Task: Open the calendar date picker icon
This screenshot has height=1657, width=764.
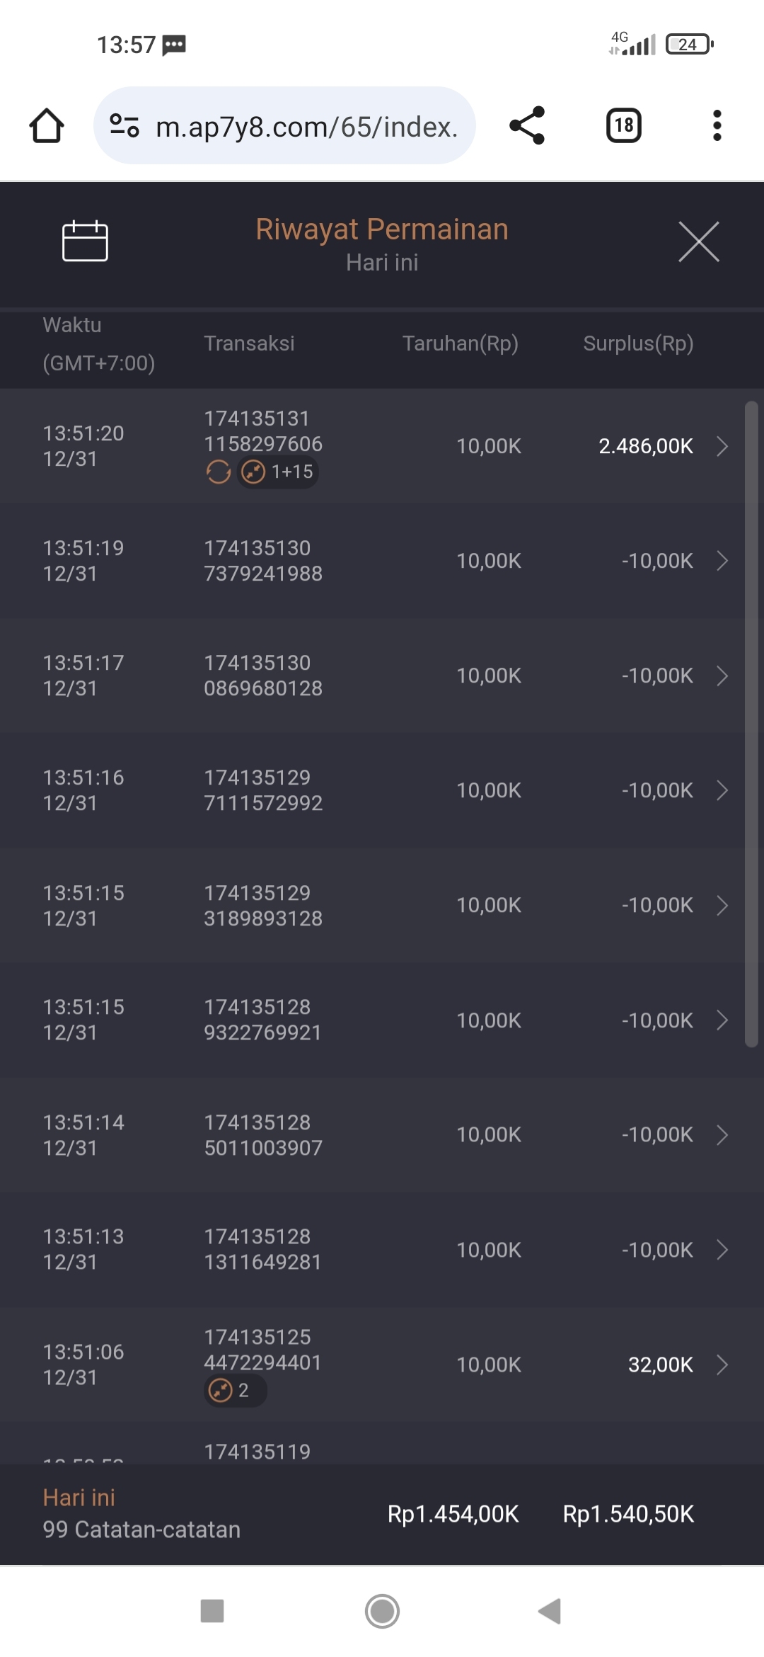Action: (x=85, y=241)
